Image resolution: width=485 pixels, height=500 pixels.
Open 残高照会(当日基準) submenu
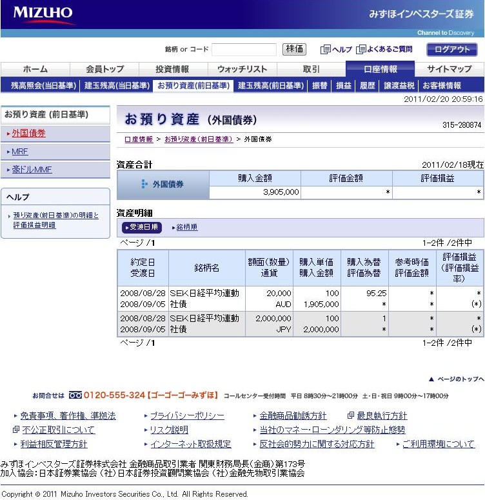point(43,85)
